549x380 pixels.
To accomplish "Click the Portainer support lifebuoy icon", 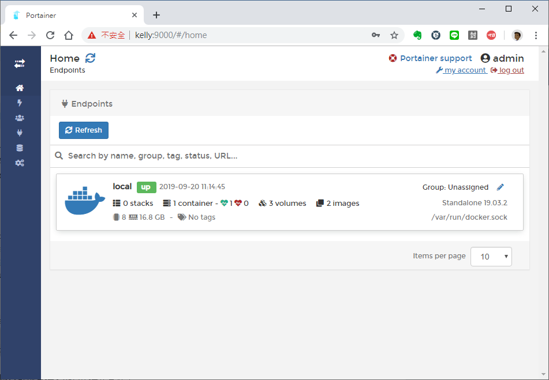I will [393, 58].
